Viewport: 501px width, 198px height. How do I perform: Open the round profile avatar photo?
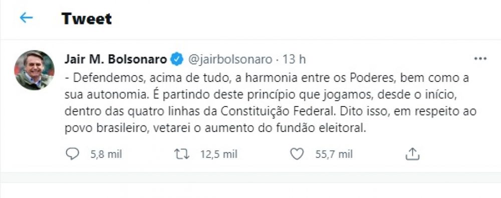click(34, 70)
